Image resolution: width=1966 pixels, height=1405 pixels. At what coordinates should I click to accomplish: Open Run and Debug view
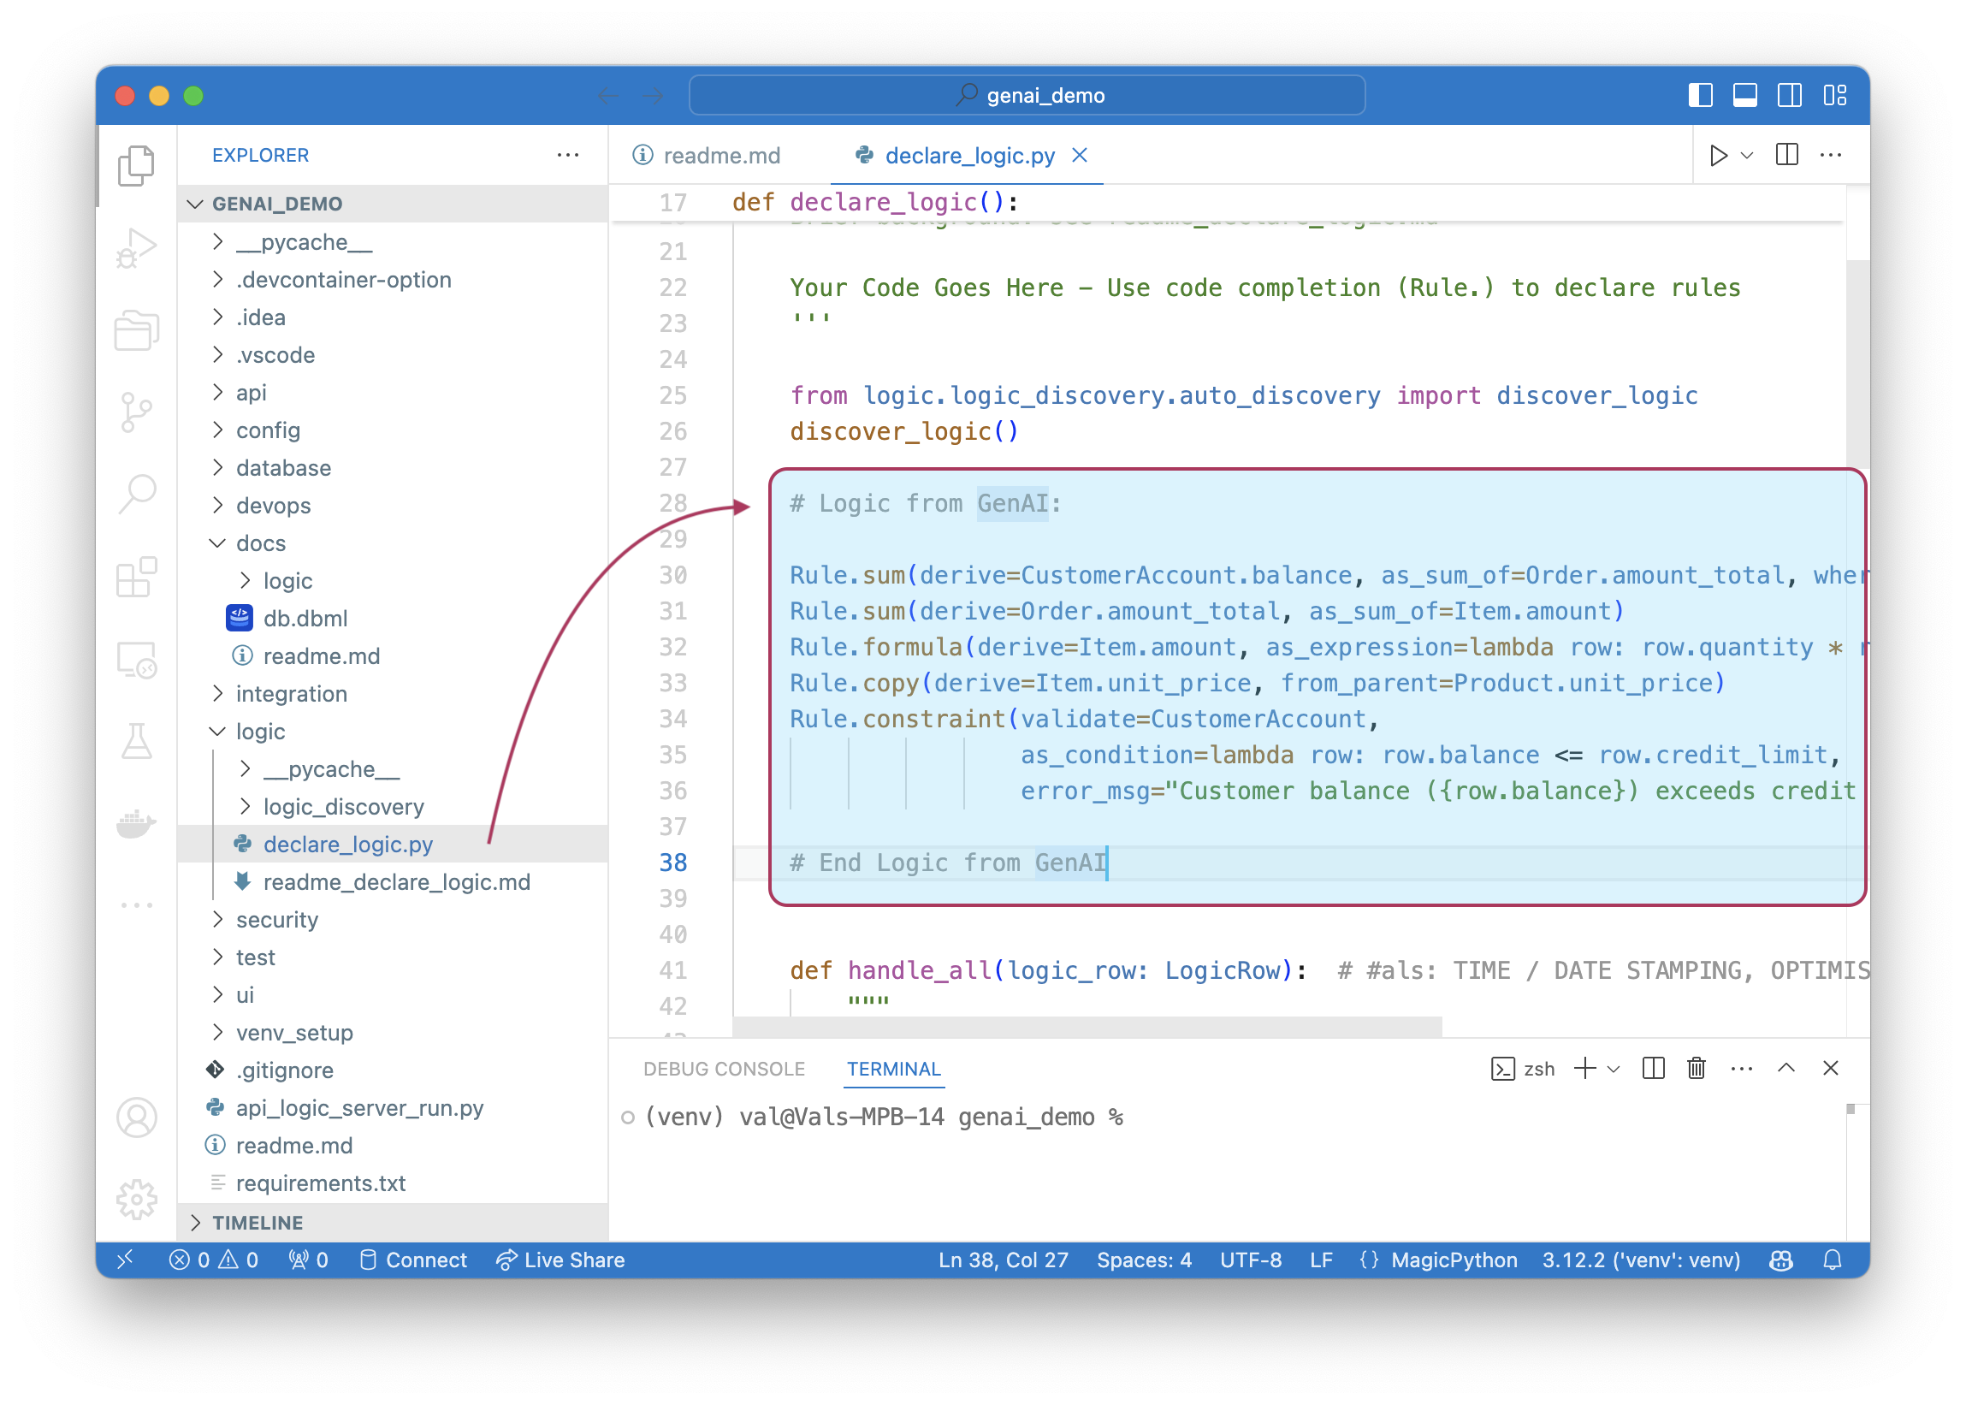click(x=136, y=248)
